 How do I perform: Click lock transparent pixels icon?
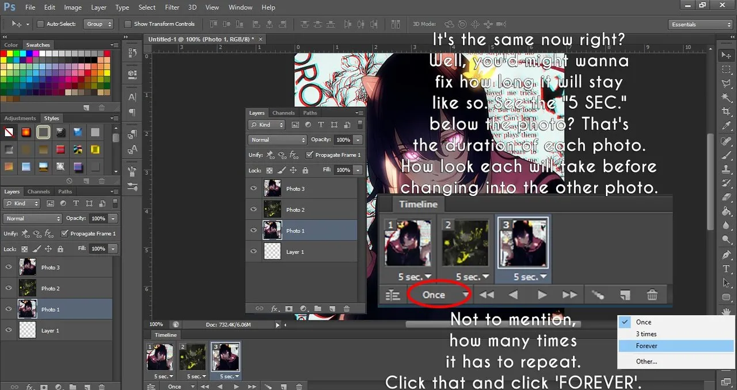click(24, 249)
